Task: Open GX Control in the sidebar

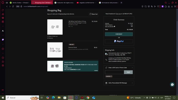Action: tap(3, 10)
